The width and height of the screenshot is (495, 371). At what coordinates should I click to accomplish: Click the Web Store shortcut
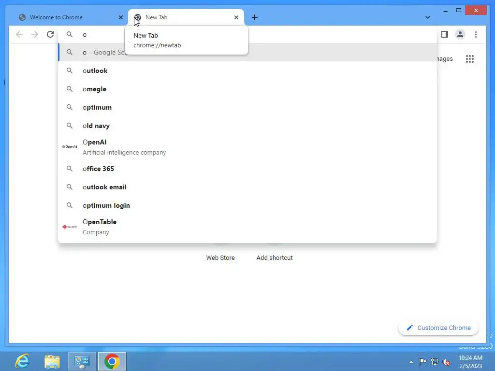pyautogui.click(x=220, y=258)
